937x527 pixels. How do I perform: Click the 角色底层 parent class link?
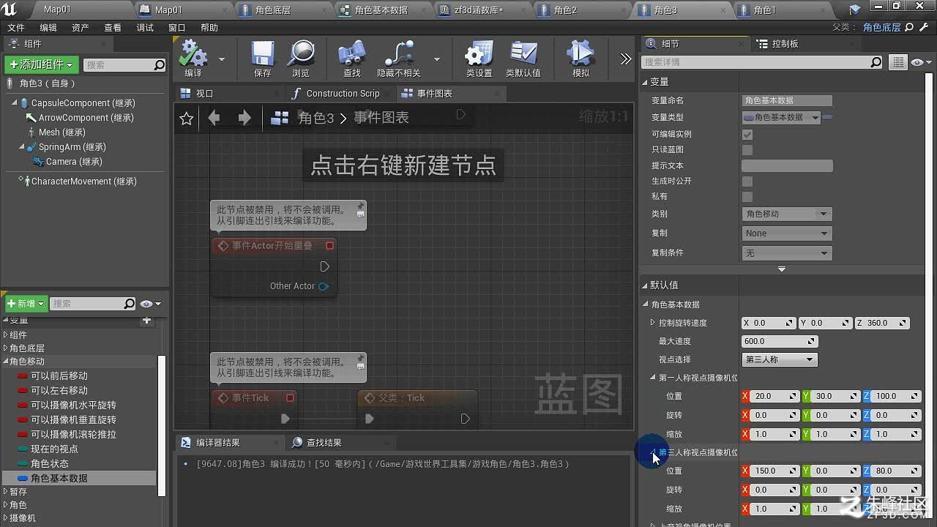pos(882,28)
